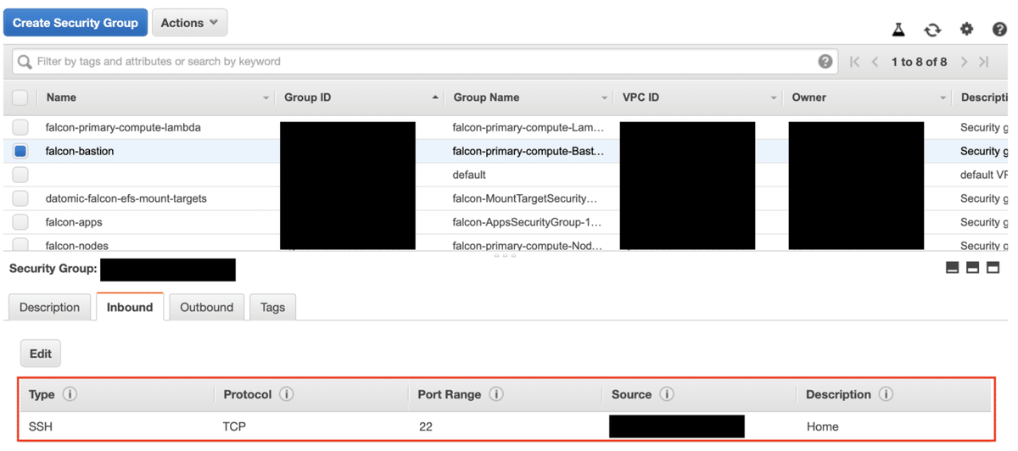The height and width of the screenshot is (451, 1018).
Task: Go to first page of results
Action: tap(854, 62)
